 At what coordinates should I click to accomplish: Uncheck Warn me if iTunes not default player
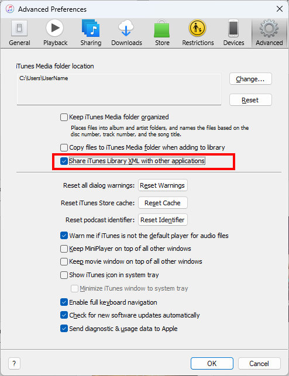(x=64, y=236)
